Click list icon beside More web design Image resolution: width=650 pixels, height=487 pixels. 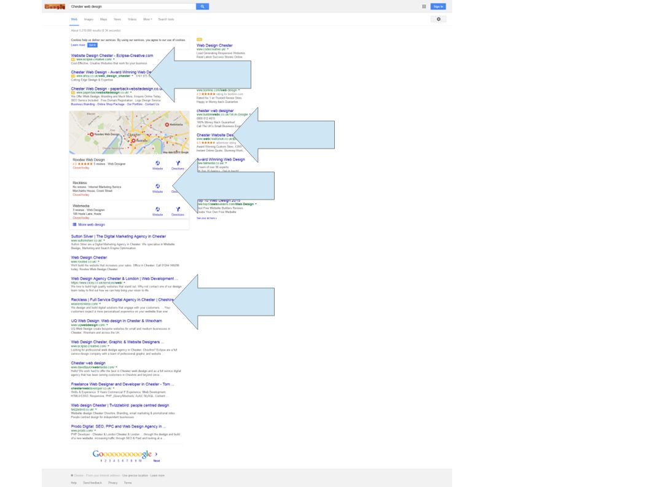(74, 225)
